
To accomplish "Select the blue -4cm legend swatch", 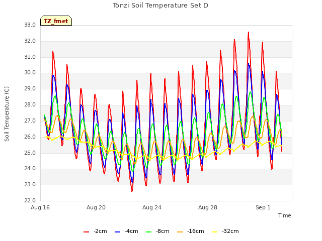I will pyautogui.click(x=117, y=232).
